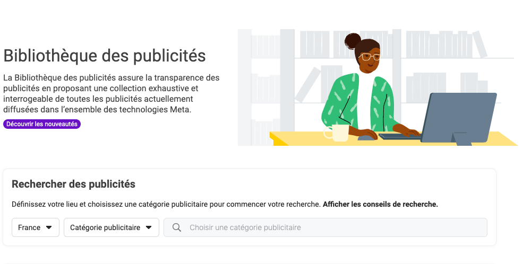Click the Bibliothèque des publicités heading
Screen dimensions: 523x264
tap(105, 55)
